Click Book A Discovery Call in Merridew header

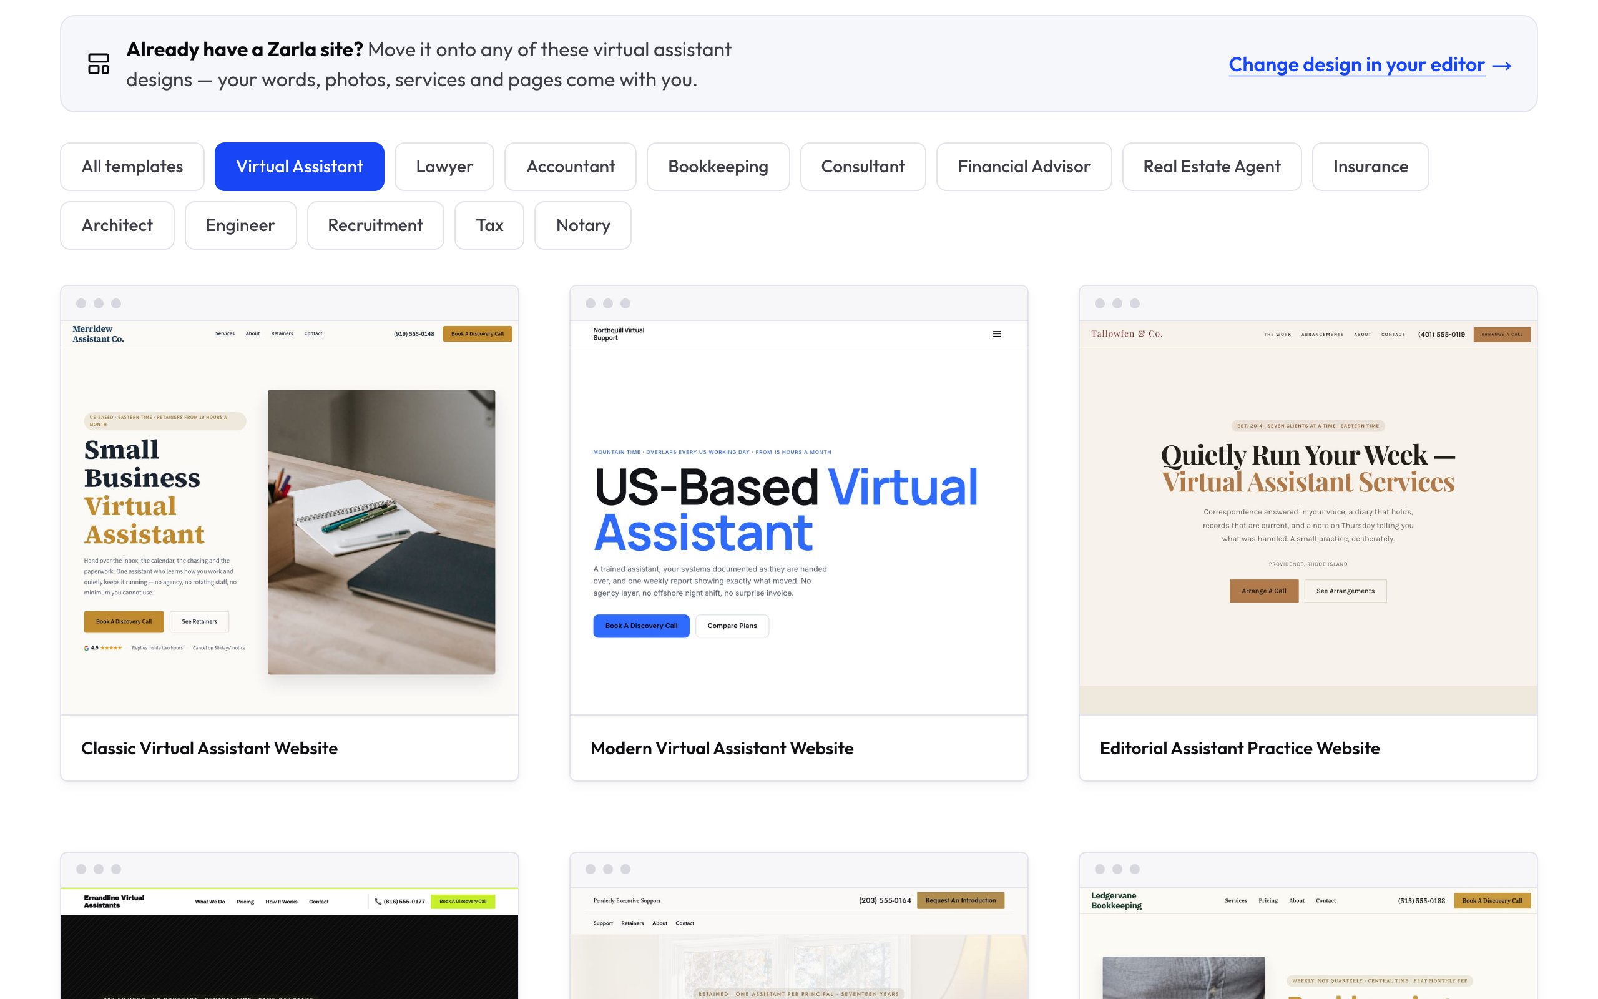click(478, 333)
